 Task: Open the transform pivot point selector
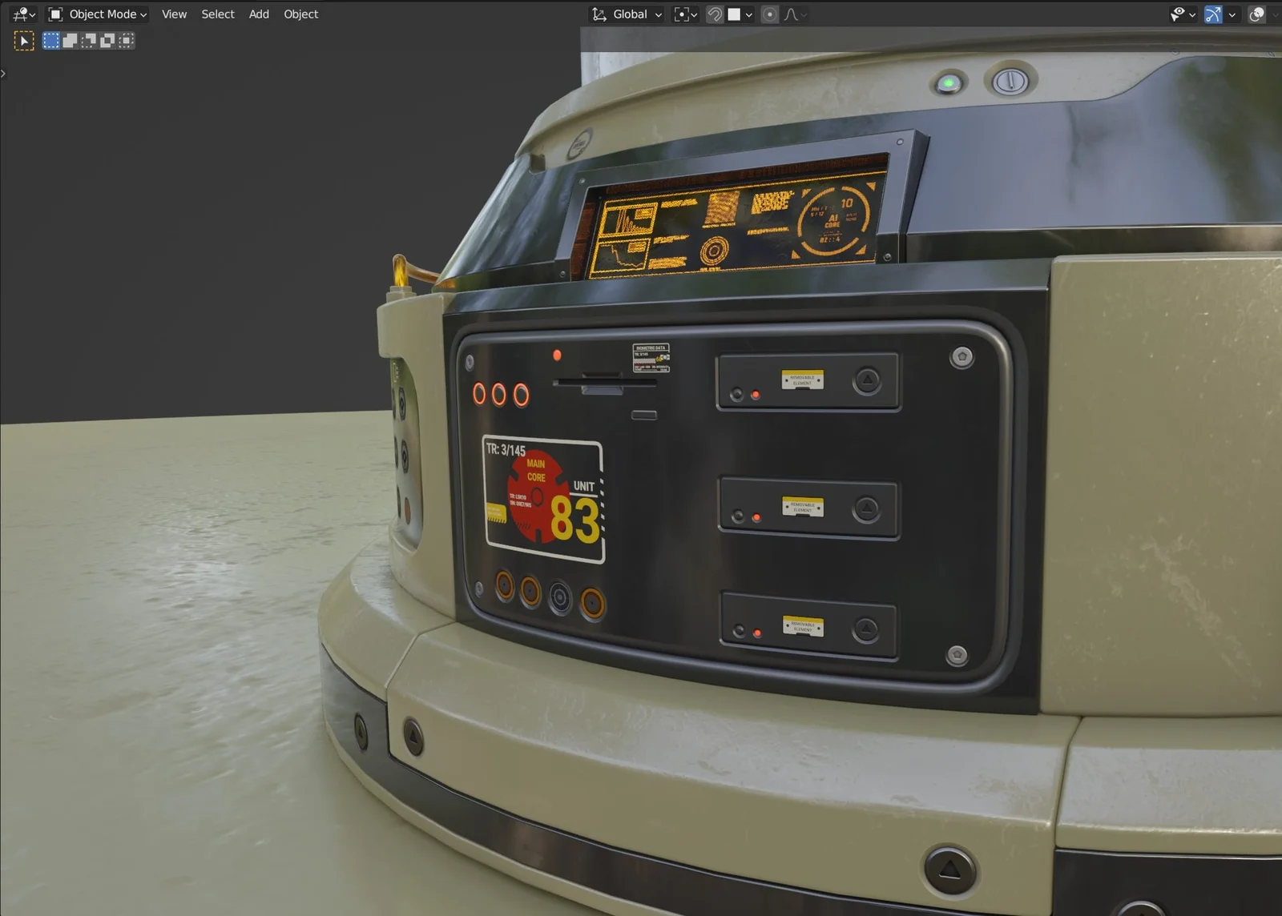click(x=686, y=14)
